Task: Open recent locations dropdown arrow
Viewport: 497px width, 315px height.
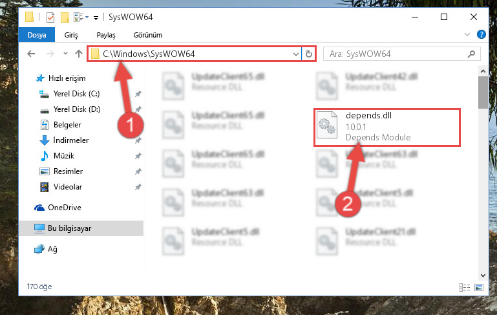Action: (65, 54)
